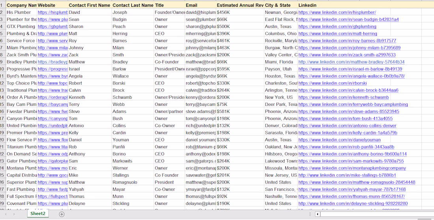Open tom-bush LinkedIn profile link
434x220 pixels.
(x=346, y=118)
